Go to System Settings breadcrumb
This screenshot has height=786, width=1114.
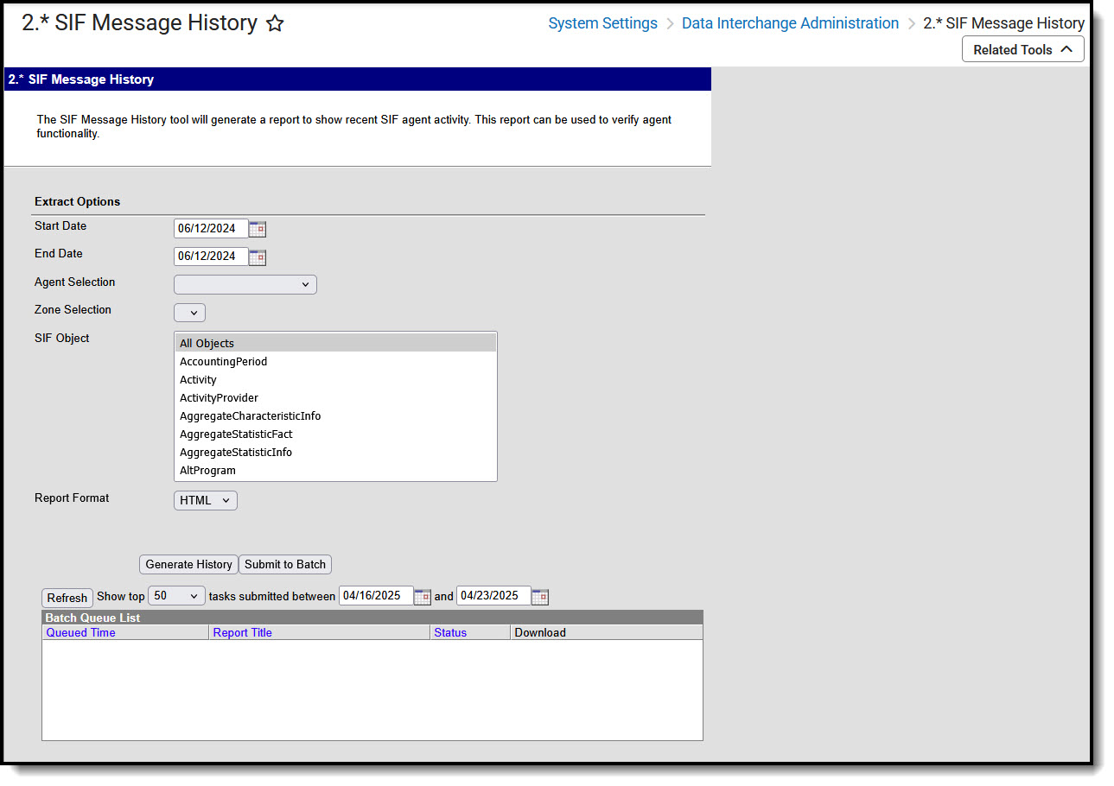pyautogui.click(x=603, y=24)
